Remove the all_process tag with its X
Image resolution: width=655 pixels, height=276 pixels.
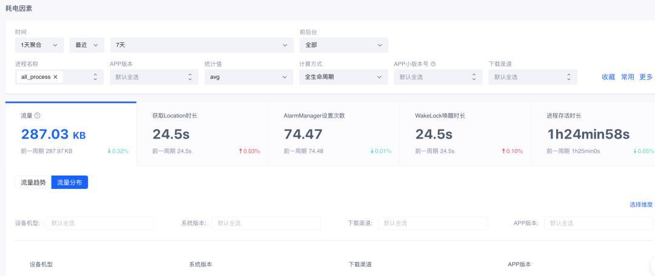(x=55, y=77)
